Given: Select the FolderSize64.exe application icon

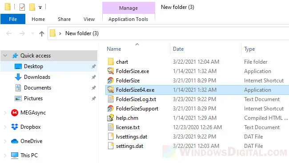Looking at the screenshot, I should [x=111, y=90].
